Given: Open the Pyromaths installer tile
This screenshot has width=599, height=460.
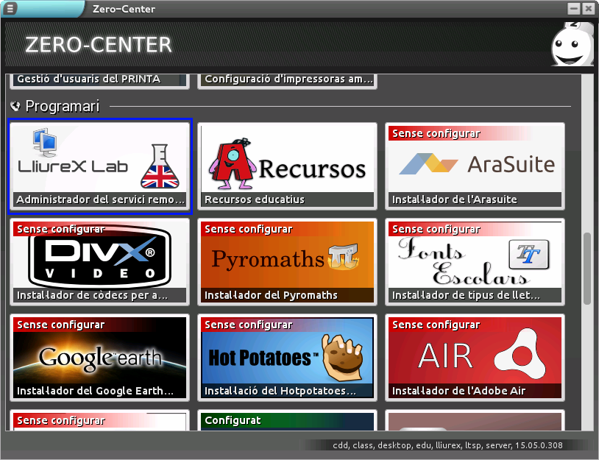Looking at the screenshot, I should click(x=288, y=261).
